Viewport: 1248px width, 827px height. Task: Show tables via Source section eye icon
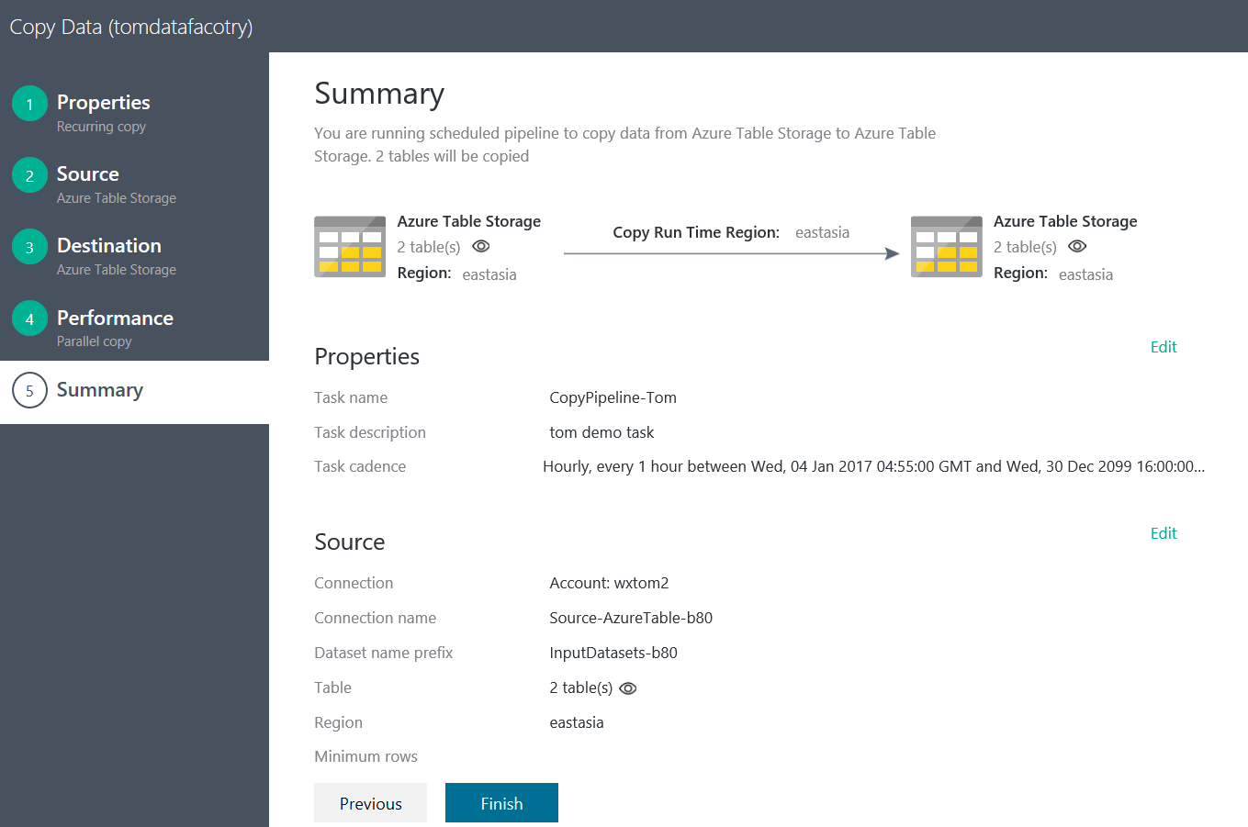(x=628, y=688)
